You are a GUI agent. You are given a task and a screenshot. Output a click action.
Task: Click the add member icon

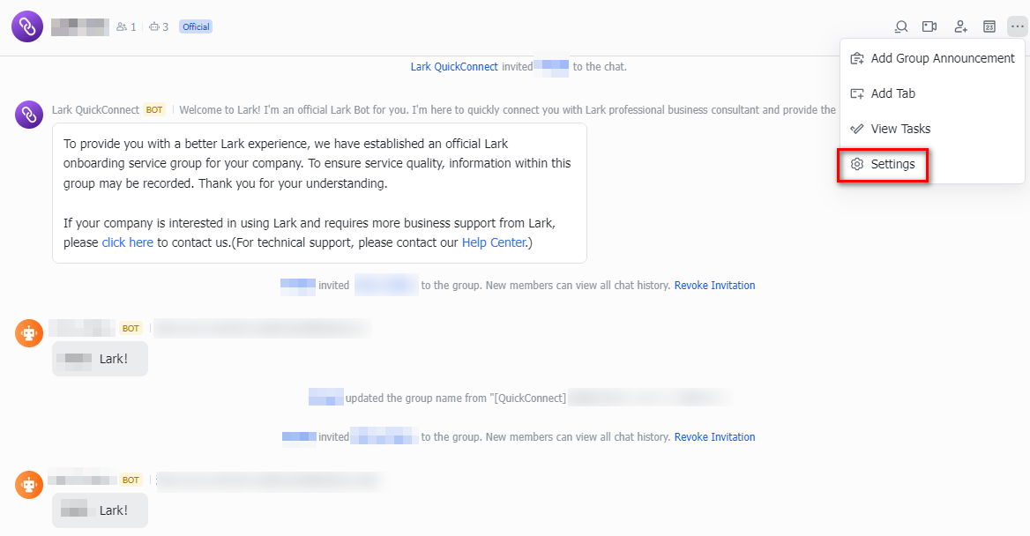(x=961, y=26)
